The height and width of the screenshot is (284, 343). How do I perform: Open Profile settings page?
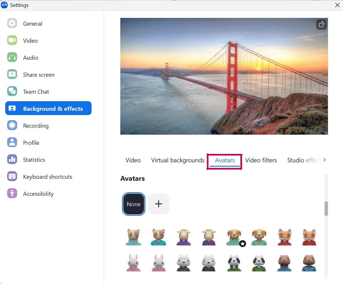pos(31,143)
